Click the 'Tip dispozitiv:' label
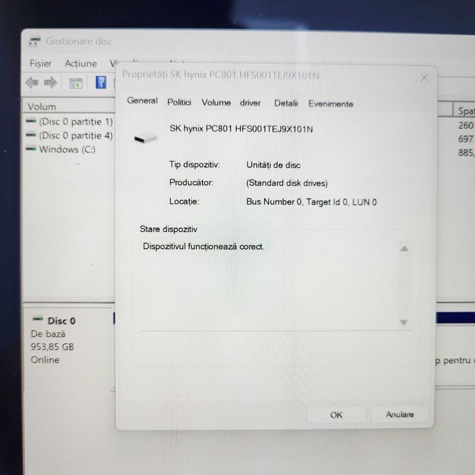 click(x=195, y=165)
